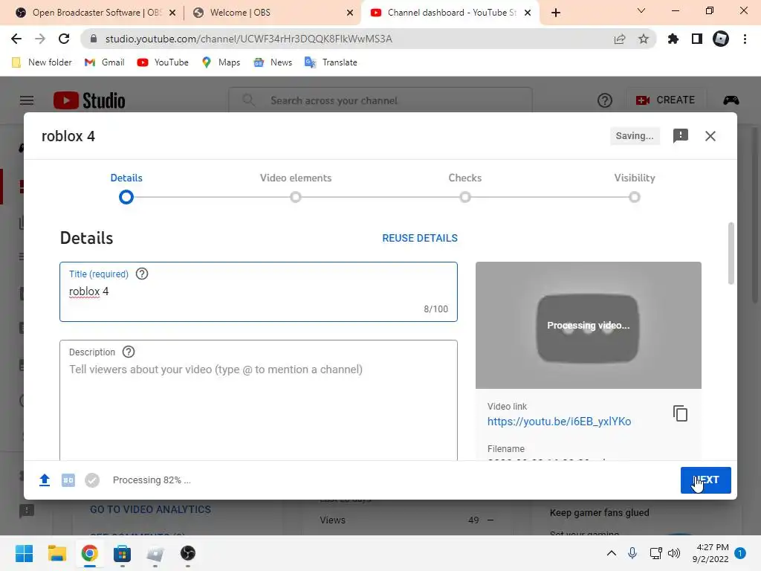Click the Details step circle marker
Viewport: 761px width, 571px height.
coord(126,197)
